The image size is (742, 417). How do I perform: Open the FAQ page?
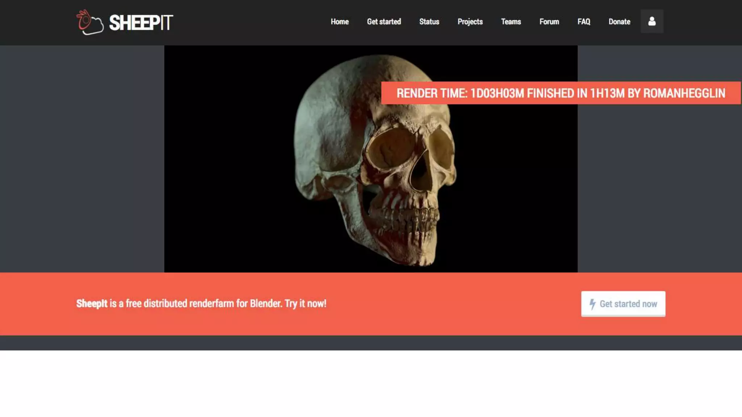point(584,22)
